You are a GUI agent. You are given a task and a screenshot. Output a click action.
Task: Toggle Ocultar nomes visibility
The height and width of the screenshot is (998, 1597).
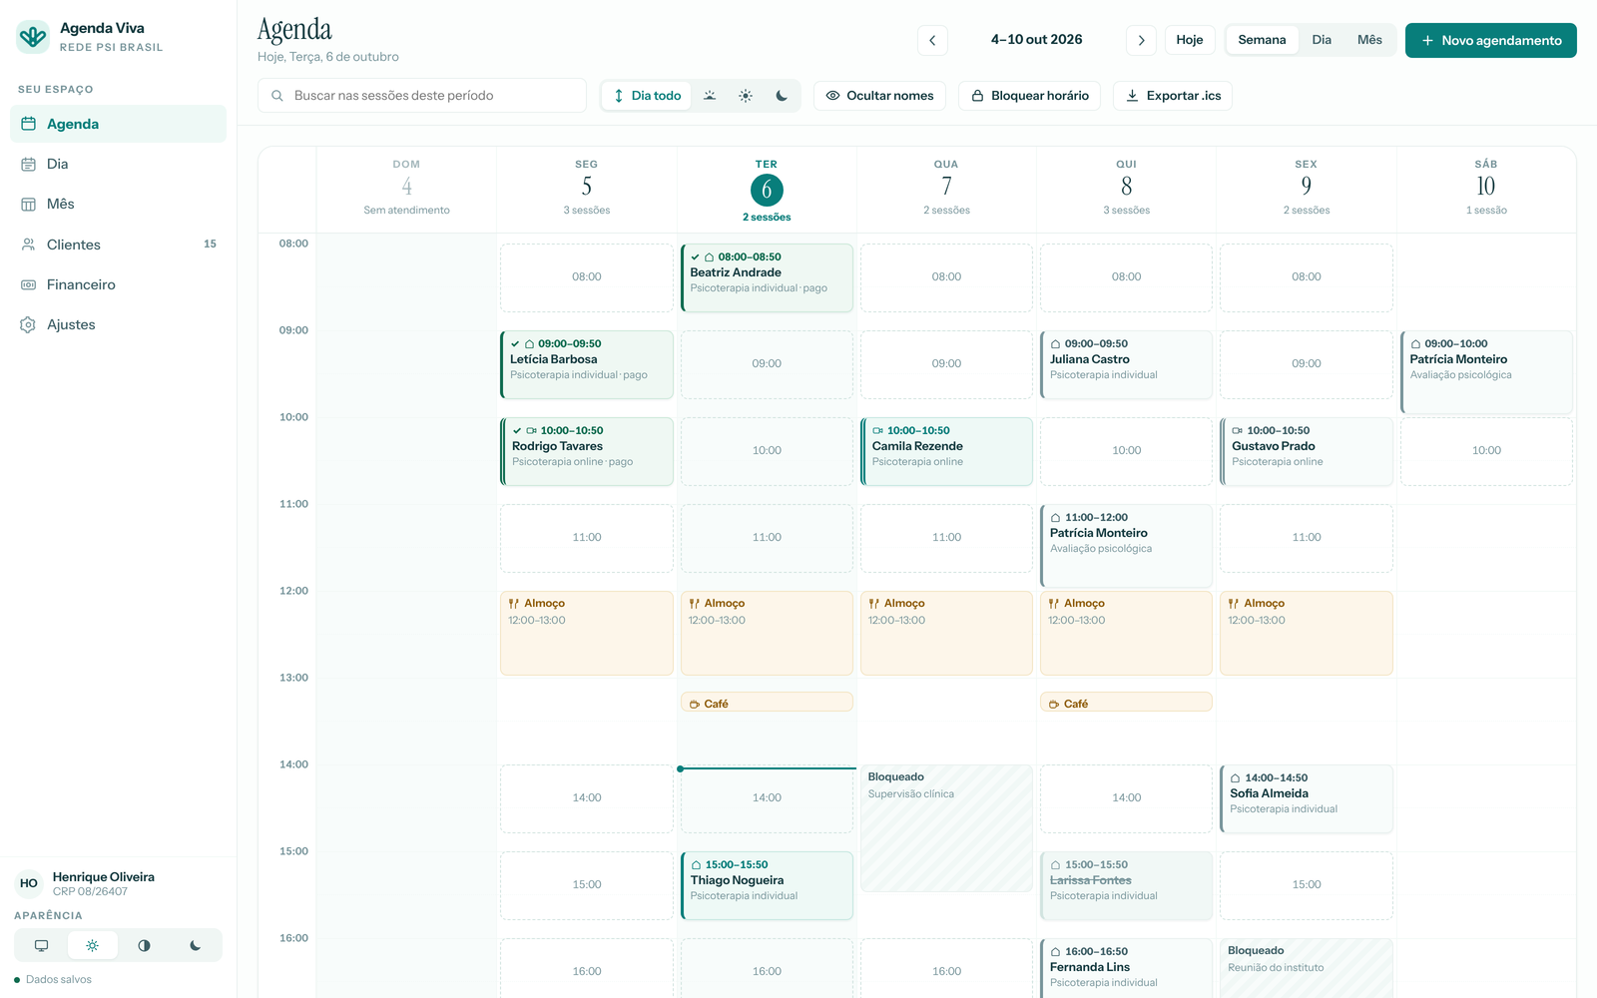879,96
